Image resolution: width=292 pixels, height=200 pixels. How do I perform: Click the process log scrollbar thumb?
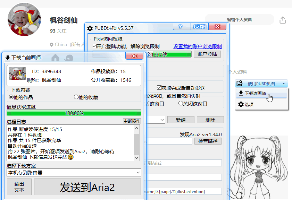136,144
